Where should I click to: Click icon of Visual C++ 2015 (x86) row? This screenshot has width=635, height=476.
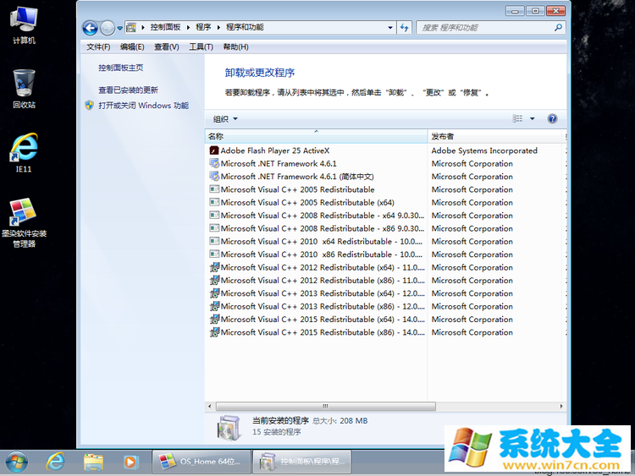pos(214,332)
